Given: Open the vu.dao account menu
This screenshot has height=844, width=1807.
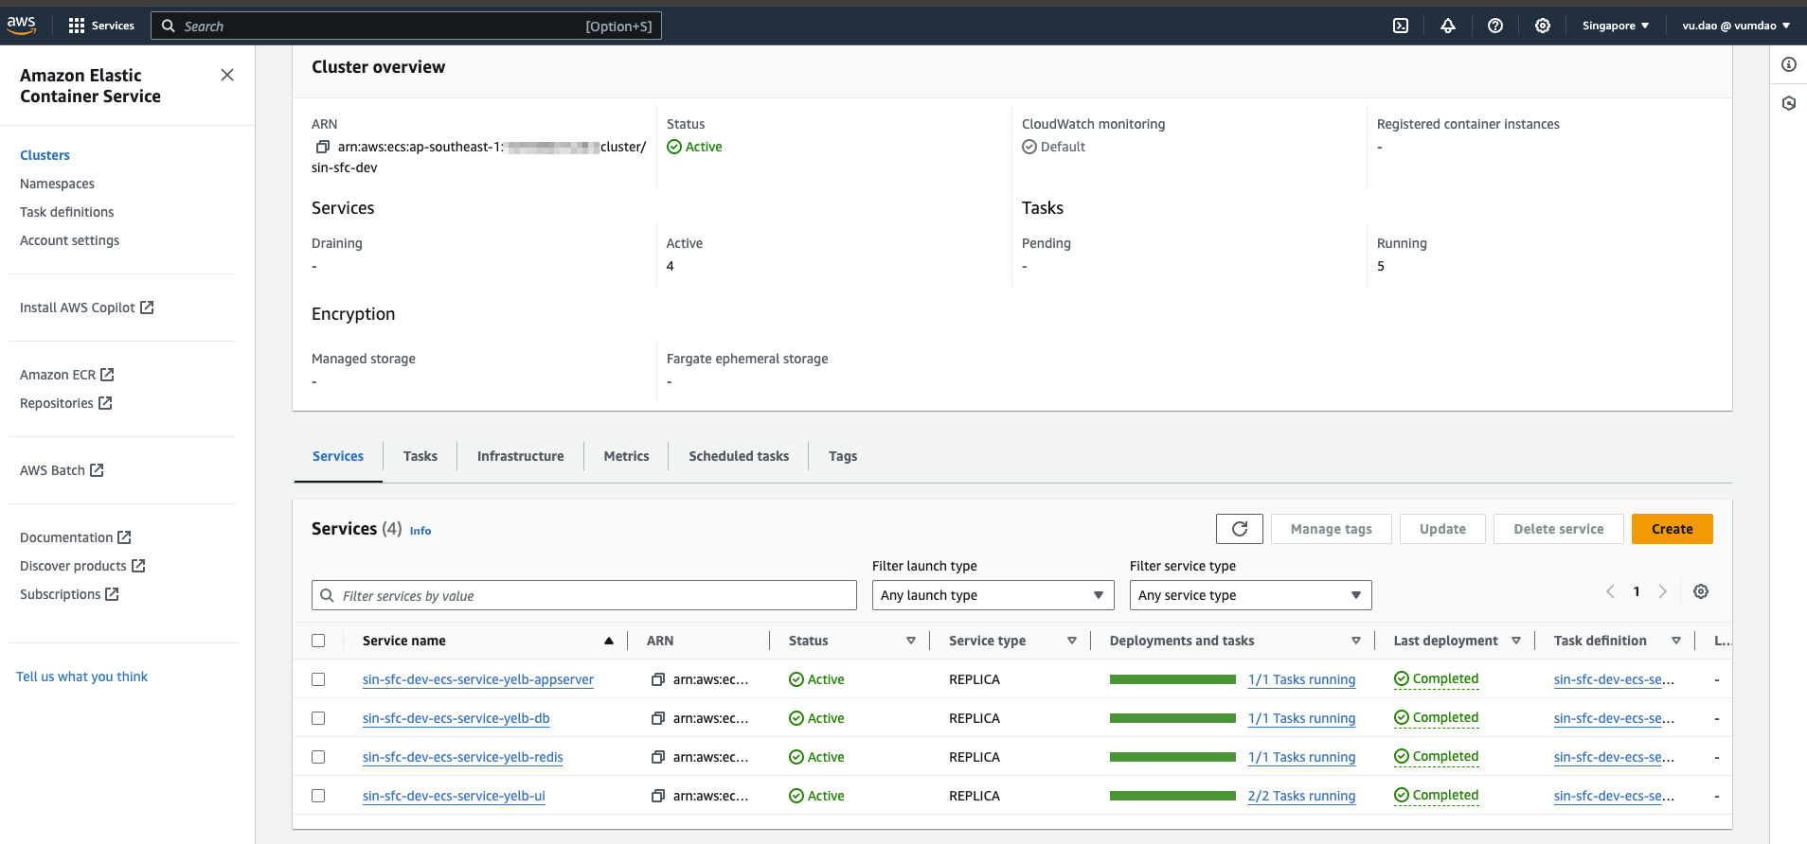Looking at the screenshot, I should [1736, 26].
